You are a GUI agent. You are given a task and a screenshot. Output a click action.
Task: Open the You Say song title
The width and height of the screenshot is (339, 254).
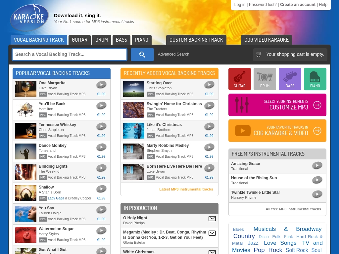[46, 208]
